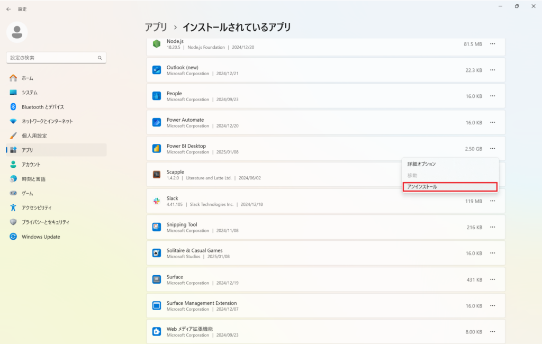The image size is (542, 344).
Task: Minimize the Settings window
Action: (x=500, y=6)
